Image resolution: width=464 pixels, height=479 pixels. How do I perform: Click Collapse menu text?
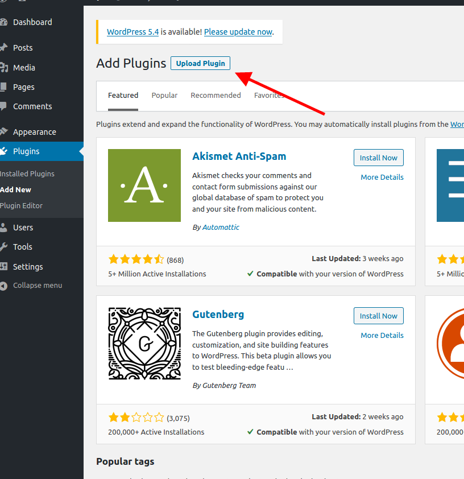(38, 286)
